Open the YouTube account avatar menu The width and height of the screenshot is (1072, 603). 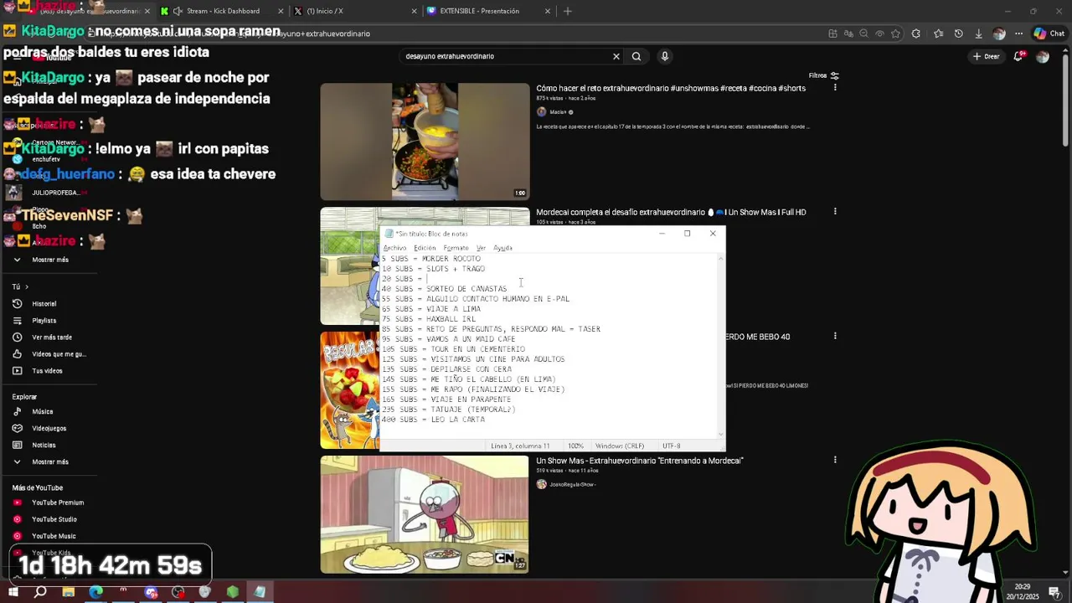(x=1043, y=56)
